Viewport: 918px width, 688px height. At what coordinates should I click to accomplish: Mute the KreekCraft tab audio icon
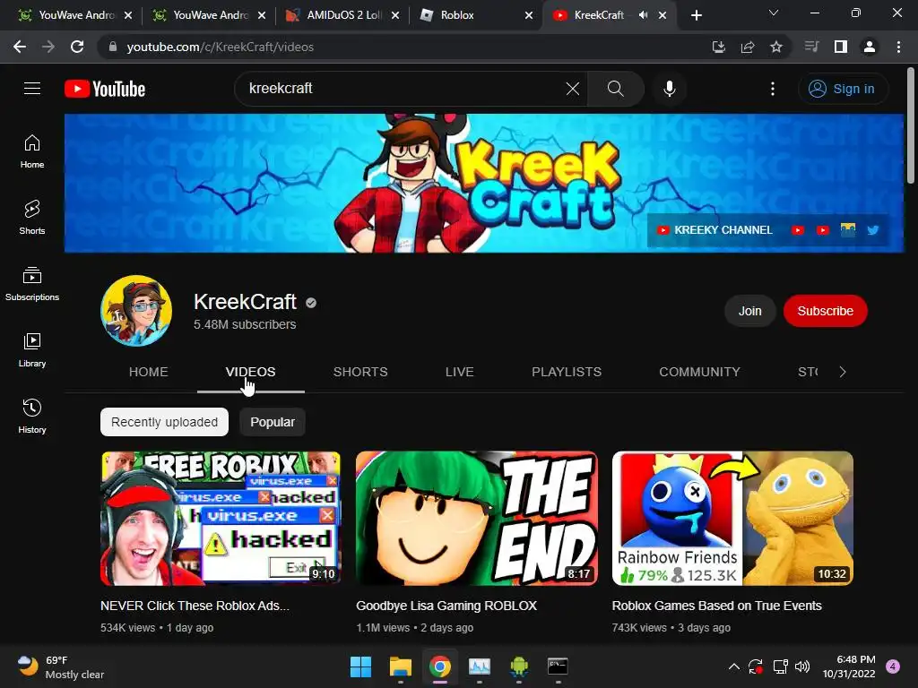tap(643, 15)
